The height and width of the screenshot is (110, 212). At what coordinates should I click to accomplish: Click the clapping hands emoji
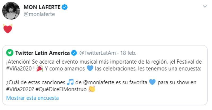point(92,89)
